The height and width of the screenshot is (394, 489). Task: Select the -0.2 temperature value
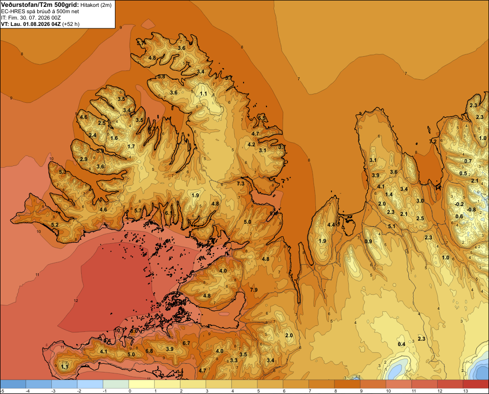459,204
